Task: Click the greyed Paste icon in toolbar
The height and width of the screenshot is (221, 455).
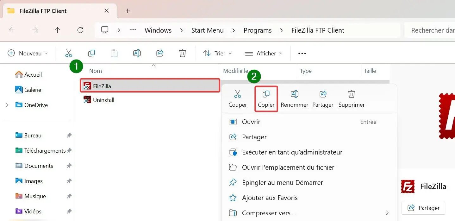Action: [114, 53]
